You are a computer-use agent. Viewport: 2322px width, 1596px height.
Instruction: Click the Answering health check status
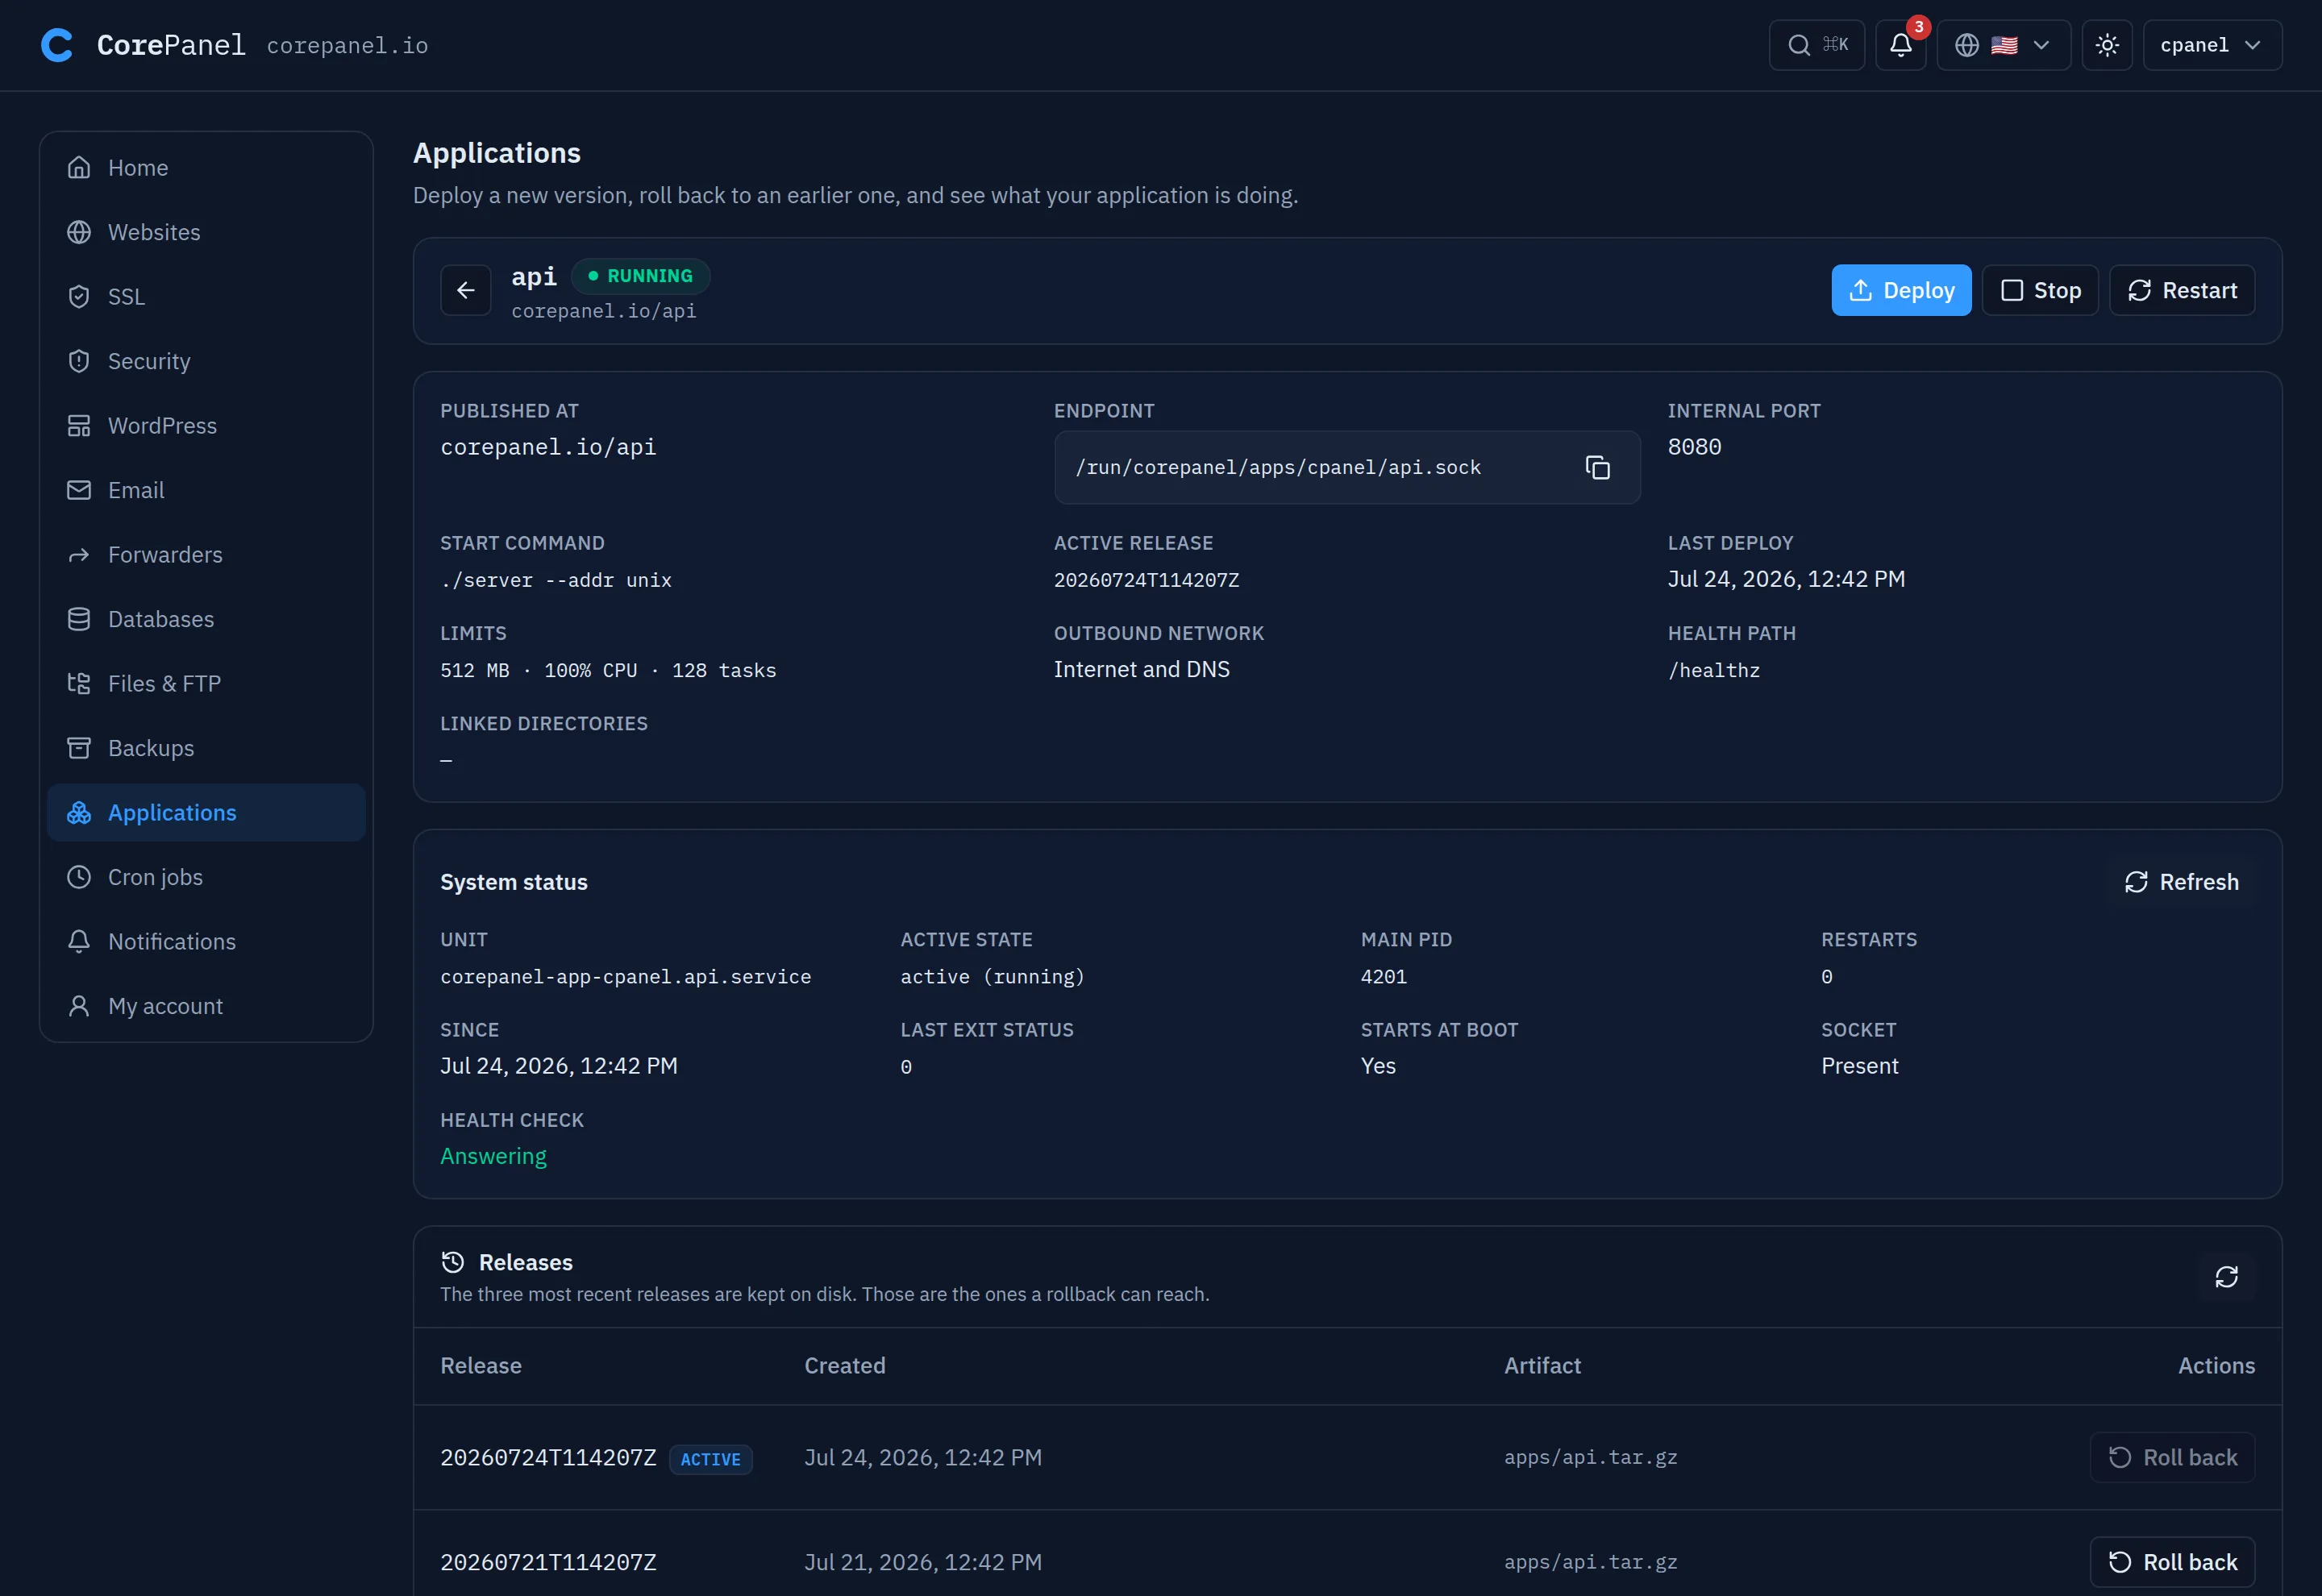(x=493, y=1156)
